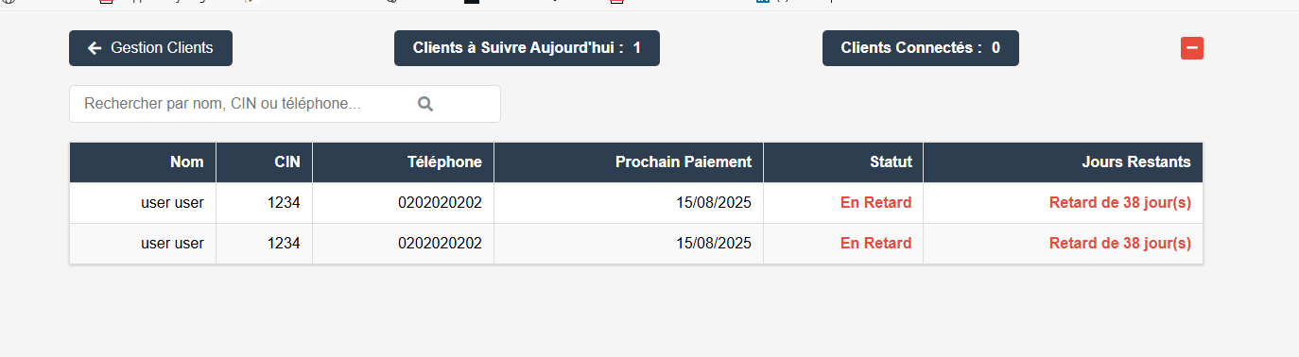Select the second user user row name
The width and height of the screenshot is (1299, 357).
click(x=172, y=243)
